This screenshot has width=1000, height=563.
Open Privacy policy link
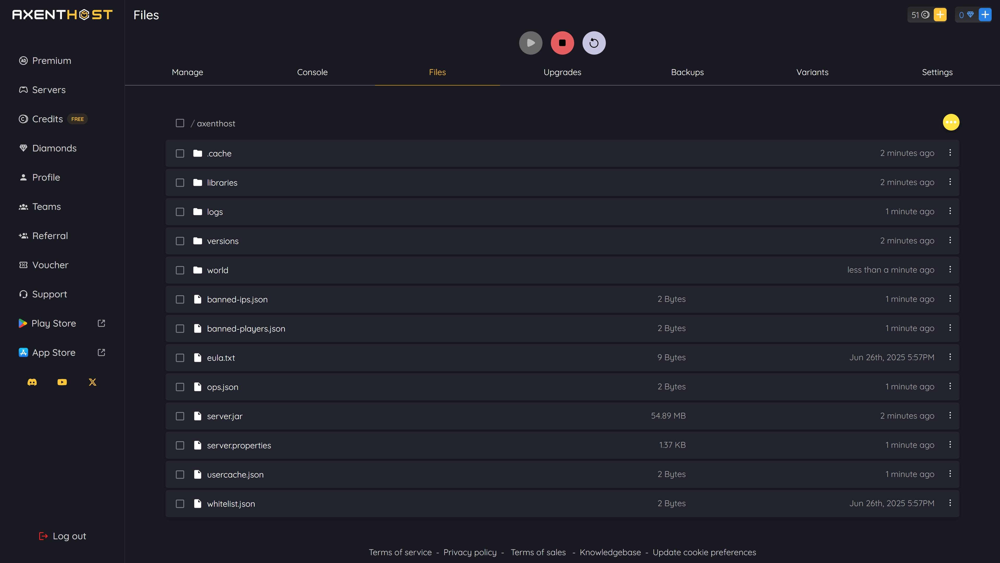470,553
